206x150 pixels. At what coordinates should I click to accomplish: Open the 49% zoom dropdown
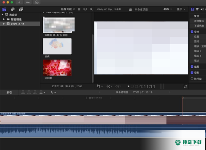pos(168,9)
